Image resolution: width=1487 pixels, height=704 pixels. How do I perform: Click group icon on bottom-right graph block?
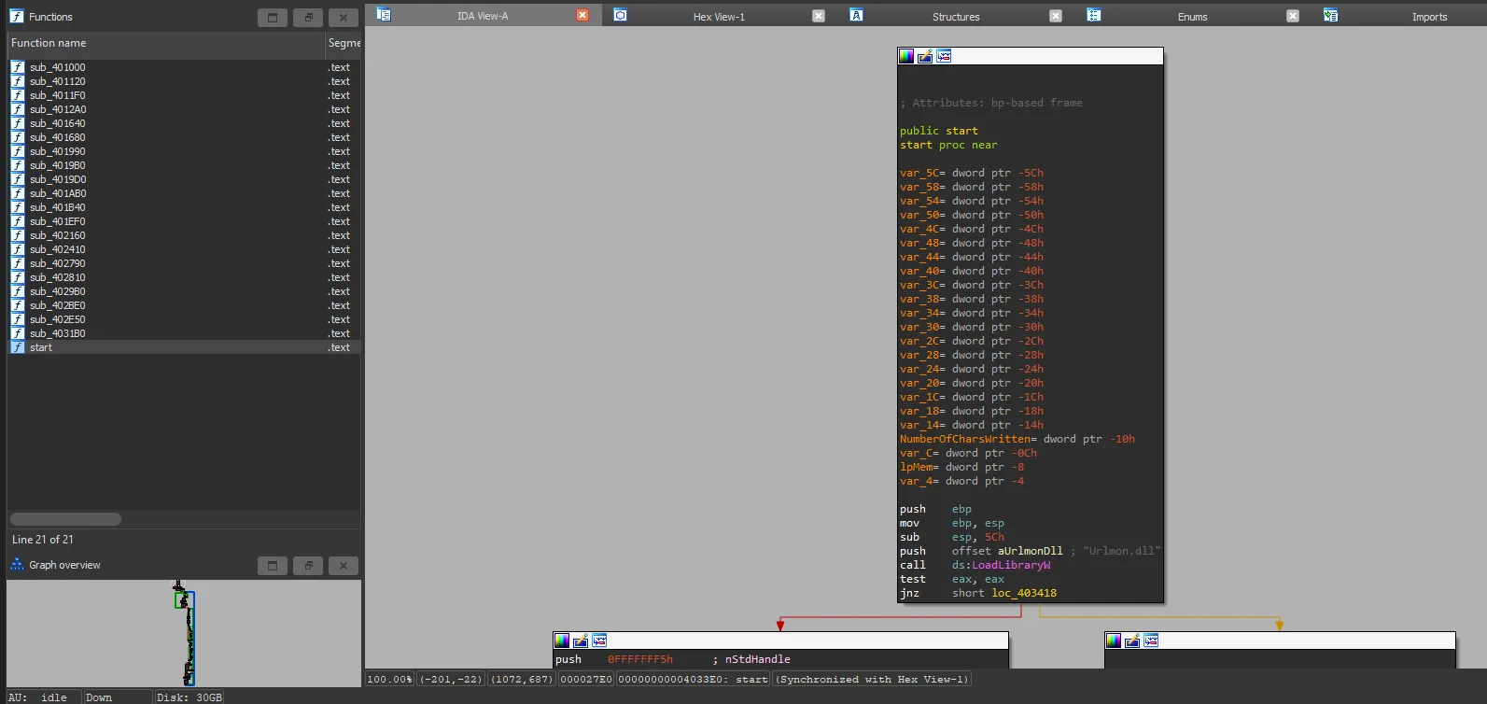tap(1151, 641)
